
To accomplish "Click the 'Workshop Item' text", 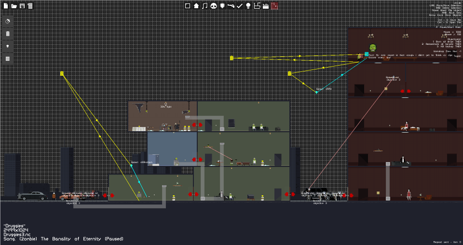I will [442, 51].
